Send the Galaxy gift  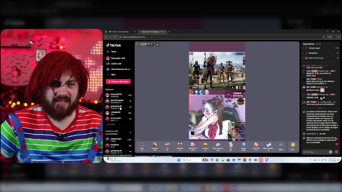tap(243, 146)
